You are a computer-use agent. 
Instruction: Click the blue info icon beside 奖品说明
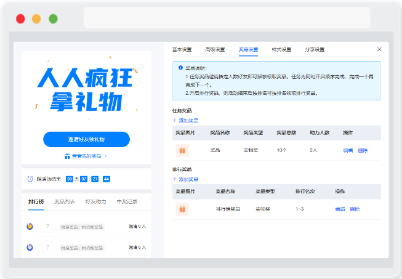[x=180, y=68]
